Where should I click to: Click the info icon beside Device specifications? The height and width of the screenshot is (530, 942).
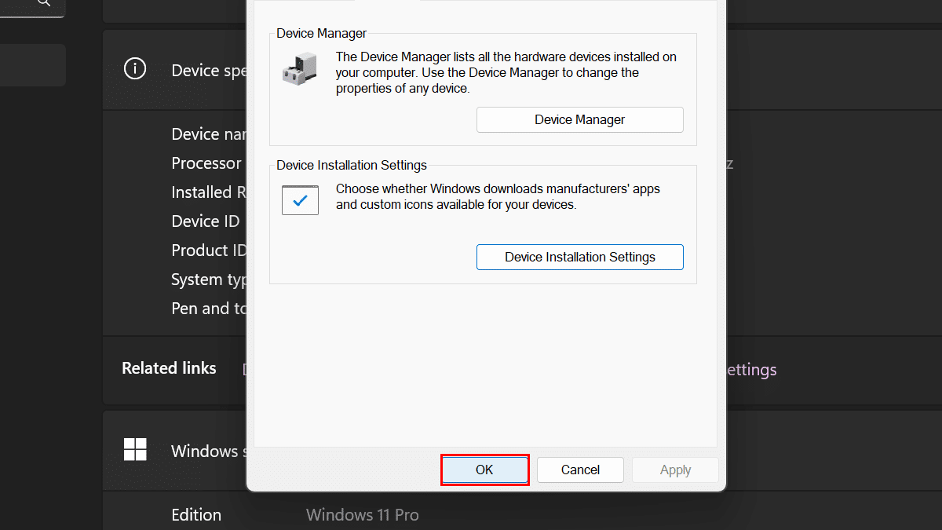click(x=135, y=69)
